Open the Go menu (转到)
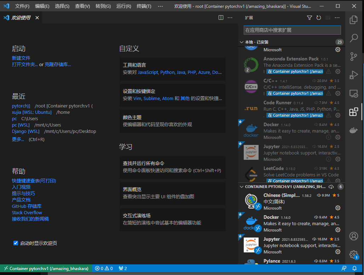364x275 pixels. pyautogui.click(x=103, y=6)
